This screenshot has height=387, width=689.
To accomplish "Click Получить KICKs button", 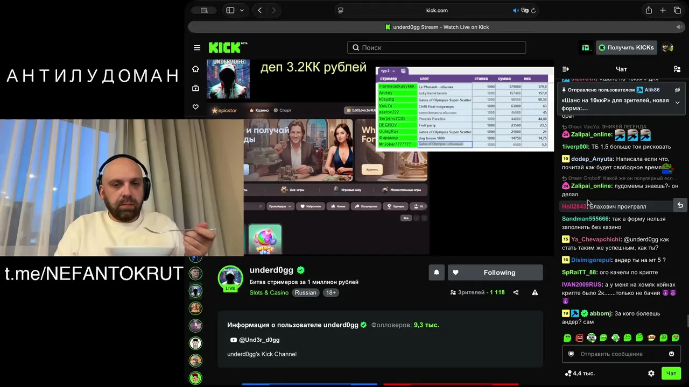I will (625, 48).
